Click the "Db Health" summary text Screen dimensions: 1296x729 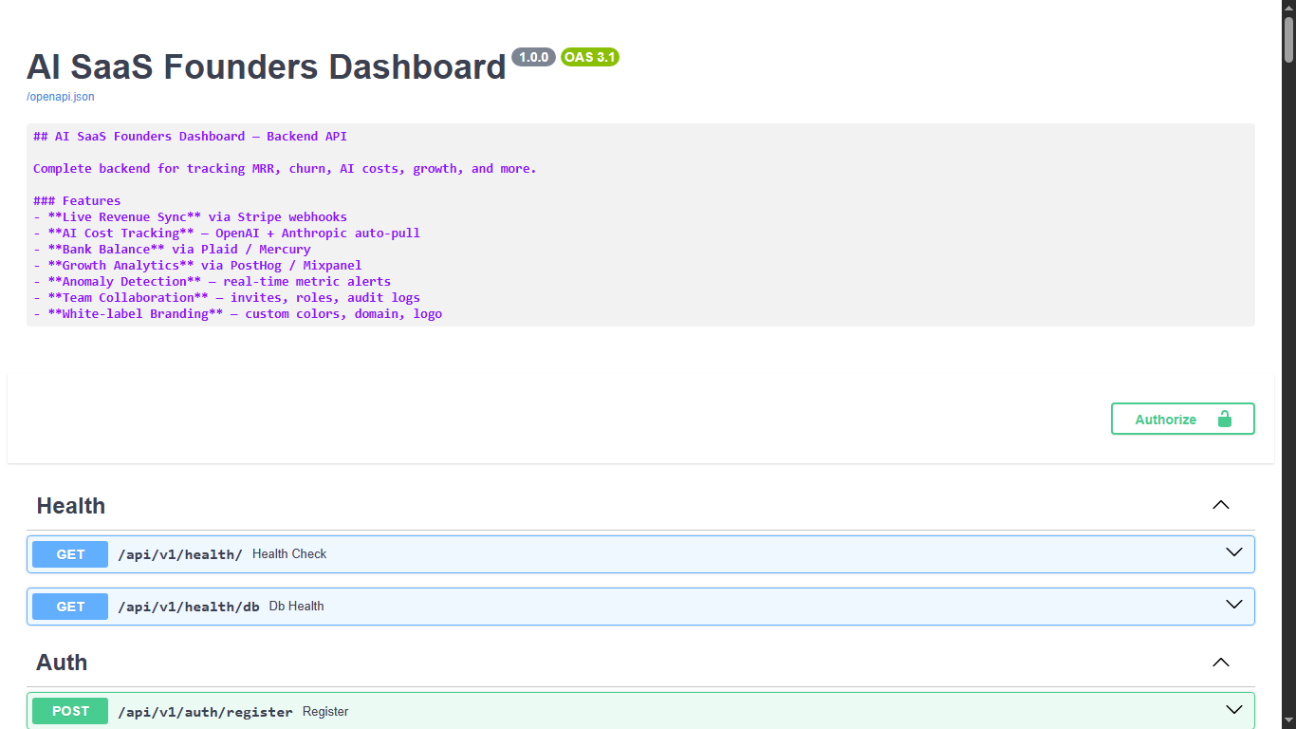click(296, 607)
